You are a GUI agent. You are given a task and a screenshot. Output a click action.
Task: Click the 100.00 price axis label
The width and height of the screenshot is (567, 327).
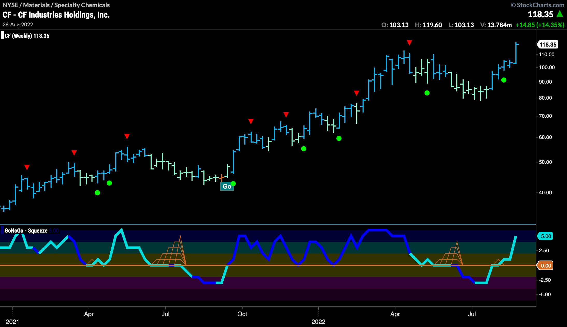547,68
